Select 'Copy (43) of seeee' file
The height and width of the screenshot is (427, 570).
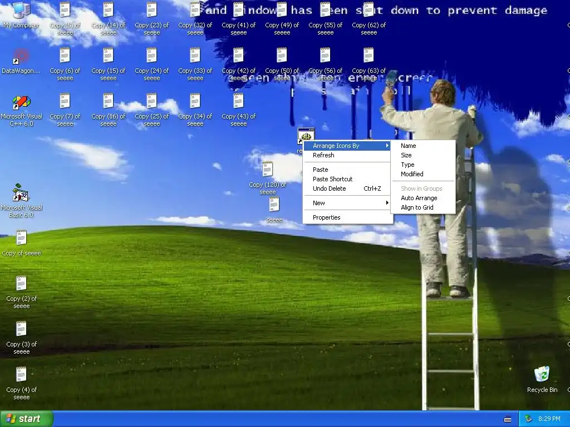pos(238,110)
